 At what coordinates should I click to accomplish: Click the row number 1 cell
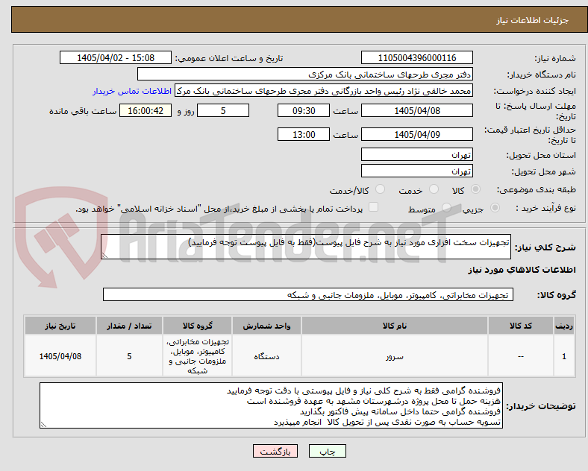pos(564,356)
